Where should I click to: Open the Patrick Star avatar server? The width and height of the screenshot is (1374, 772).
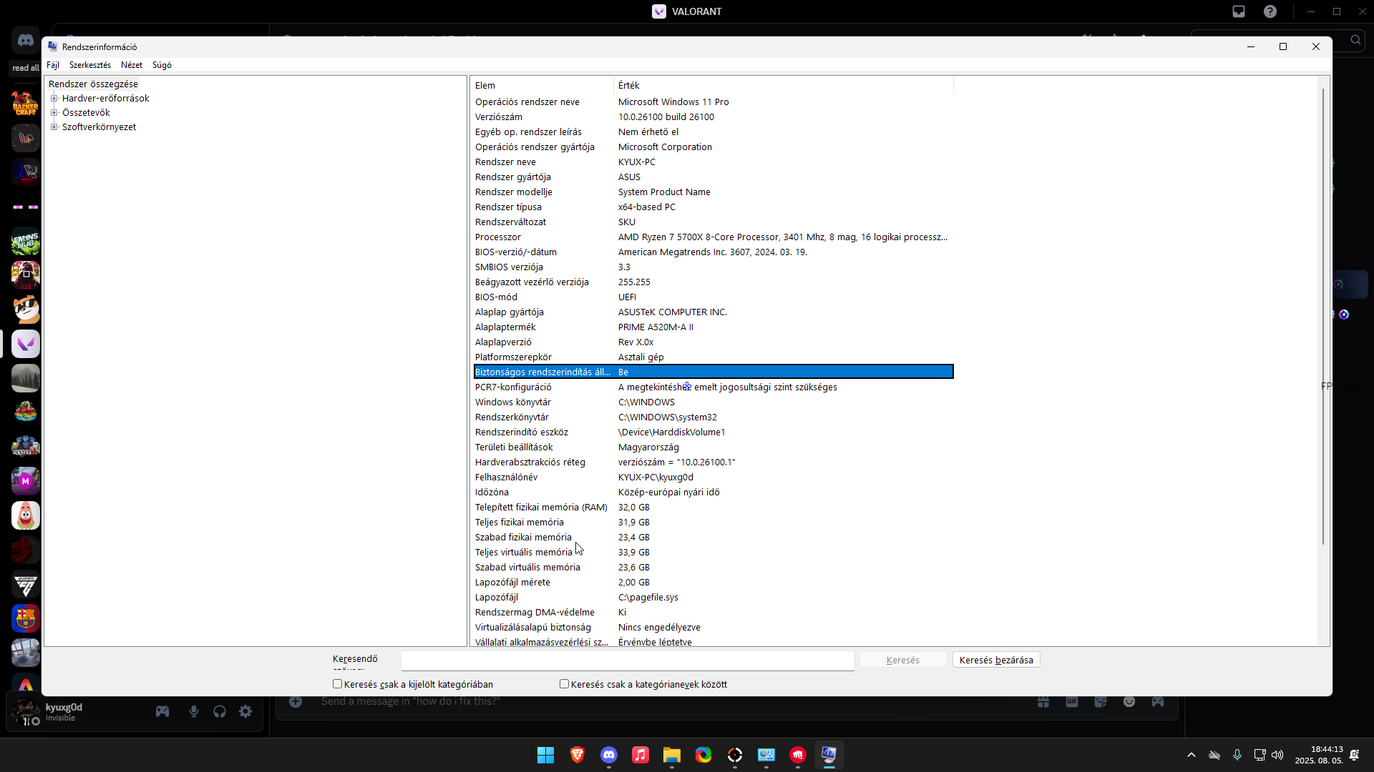click(26, 515)
